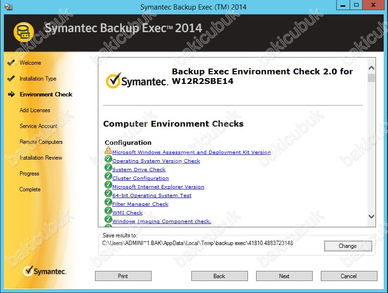Click the Backup Exec installer icon in title bar
The width and height of the screenshot is (388, 293).
click(x=8, y=7)
